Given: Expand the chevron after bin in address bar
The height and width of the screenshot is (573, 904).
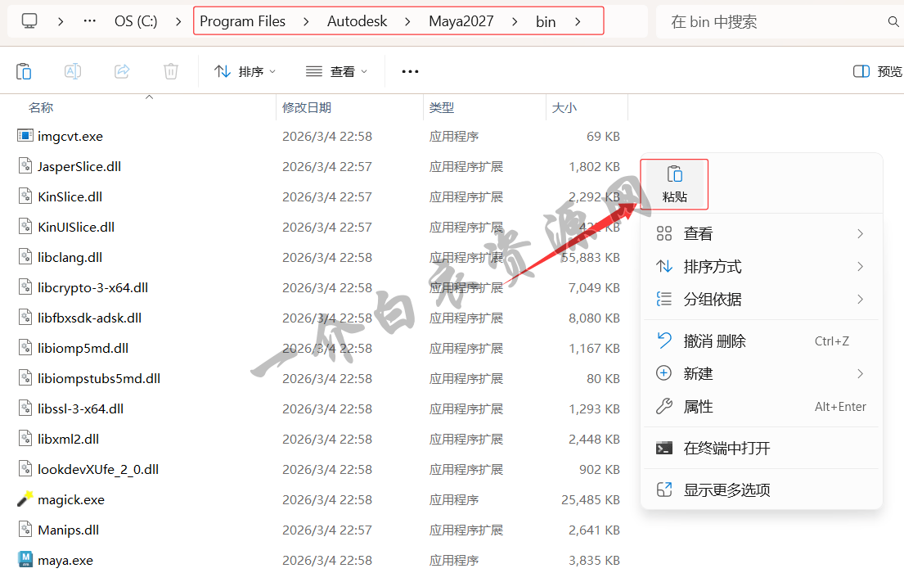Looking at the screenshot, I should click(x=578, y=22).
